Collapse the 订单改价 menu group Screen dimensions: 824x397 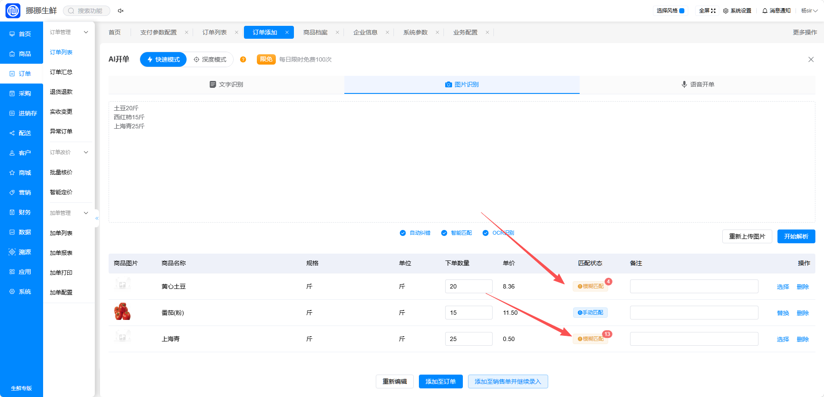(86, 152)
